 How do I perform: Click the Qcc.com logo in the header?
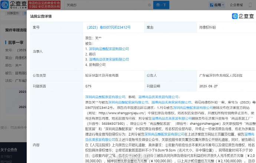[x=14, y=4]
